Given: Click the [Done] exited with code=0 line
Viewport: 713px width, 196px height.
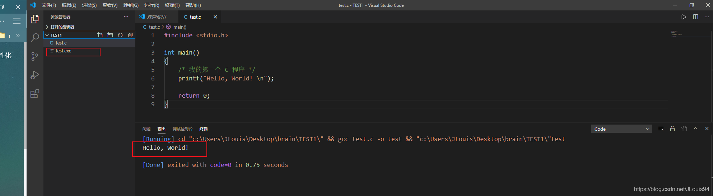Looking at the screenshot, I should 215,165.
